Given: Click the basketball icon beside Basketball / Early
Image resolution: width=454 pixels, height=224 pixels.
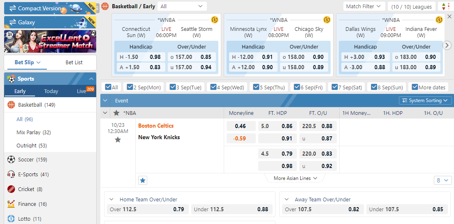Looking at the screenshot, I should coord(105,6).
